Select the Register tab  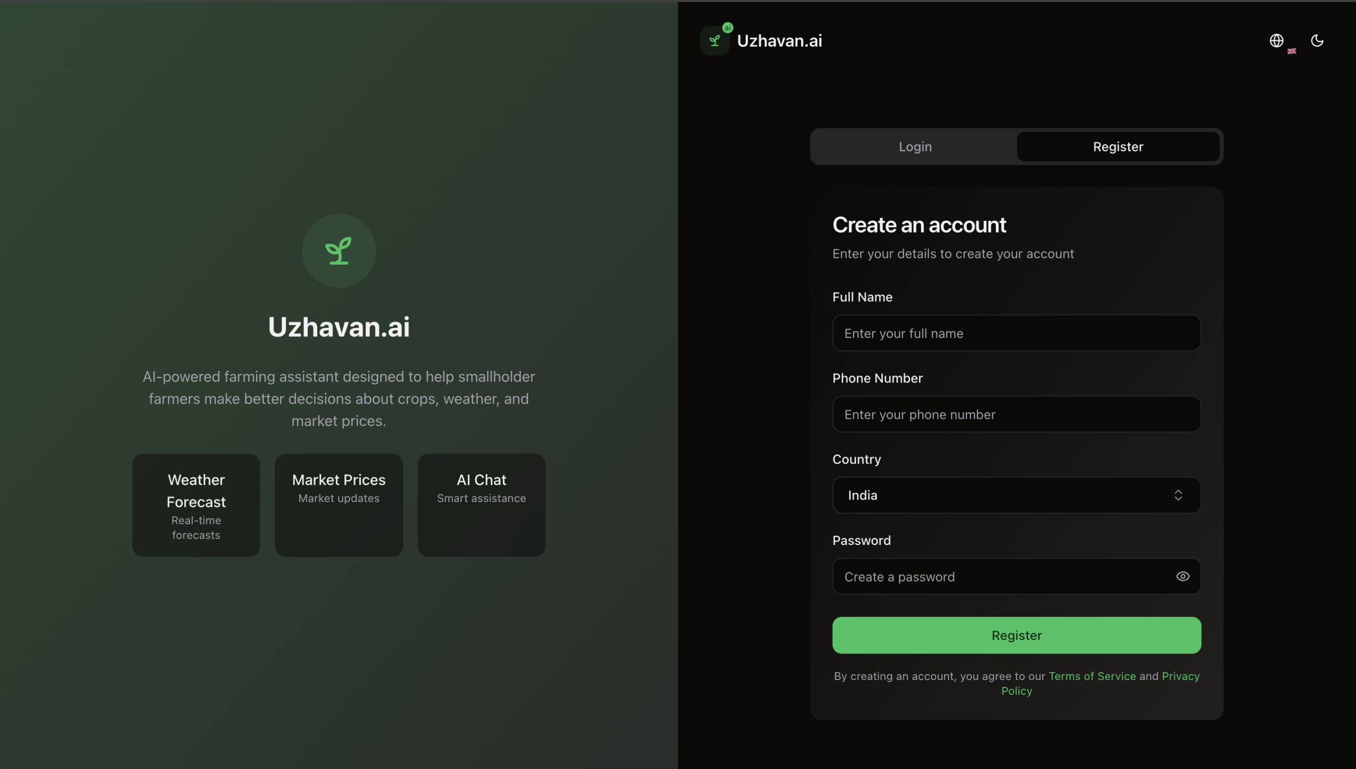click(1118, 147)
